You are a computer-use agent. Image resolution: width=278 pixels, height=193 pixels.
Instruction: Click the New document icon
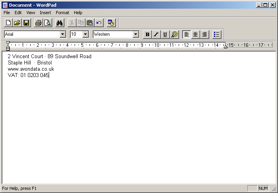(8, 23)
